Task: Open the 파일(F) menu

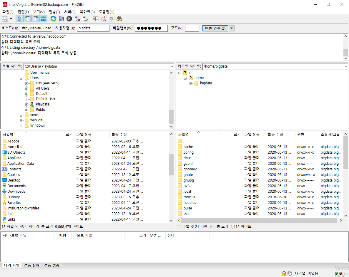Action: 8,12
